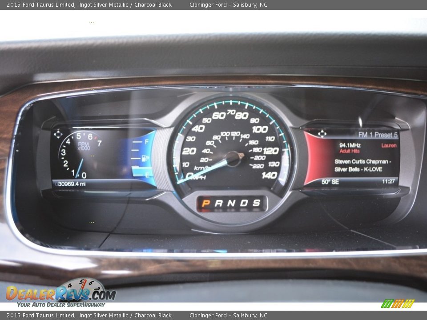427x320 pixels.
Task: Expand the 94.1MHz station details
Action: (x=350, y=144)
